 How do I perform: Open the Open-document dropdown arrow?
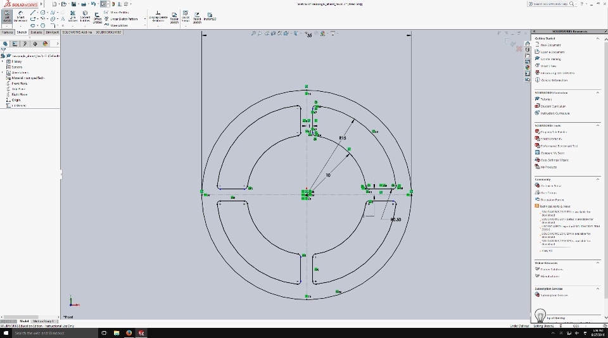(68, 4)
